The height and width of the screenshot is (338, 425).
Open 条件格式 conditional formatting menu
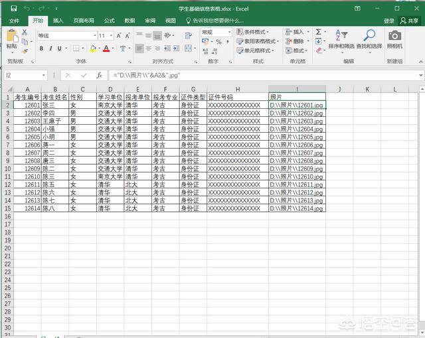tap(252, 32)
